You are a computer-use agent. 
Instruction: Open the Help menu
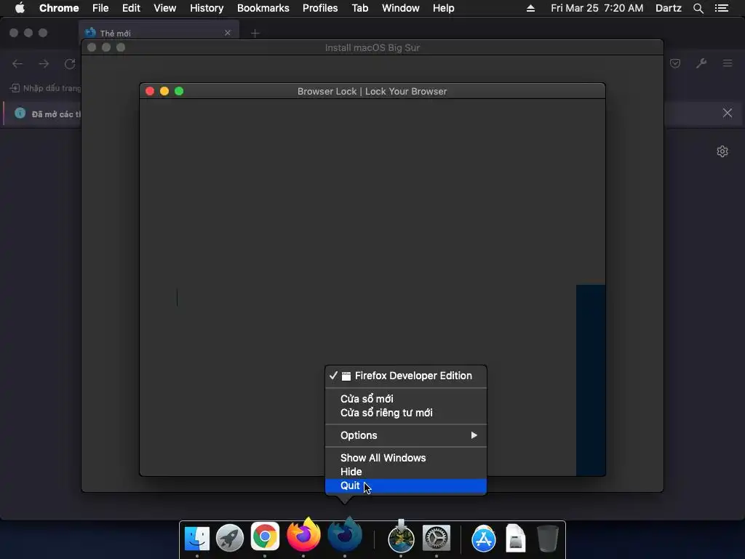point(443,8)
